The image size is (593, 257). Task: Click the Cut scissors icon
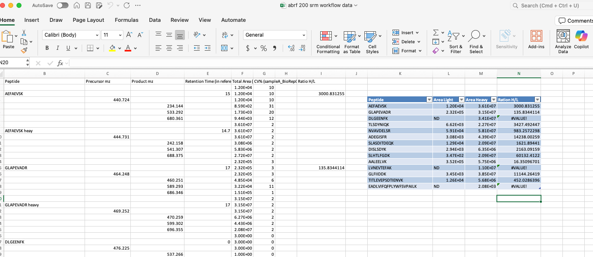tap(24, 33)
